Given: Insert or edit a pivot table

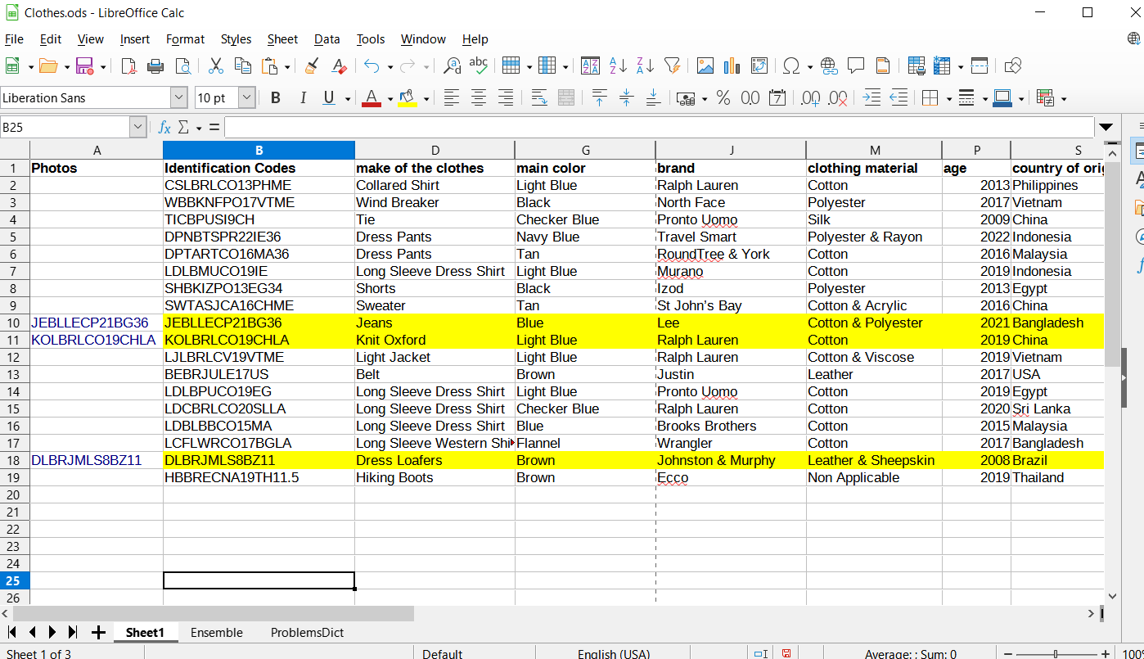Looking at the screenshot, I should [x=759, y=66].
